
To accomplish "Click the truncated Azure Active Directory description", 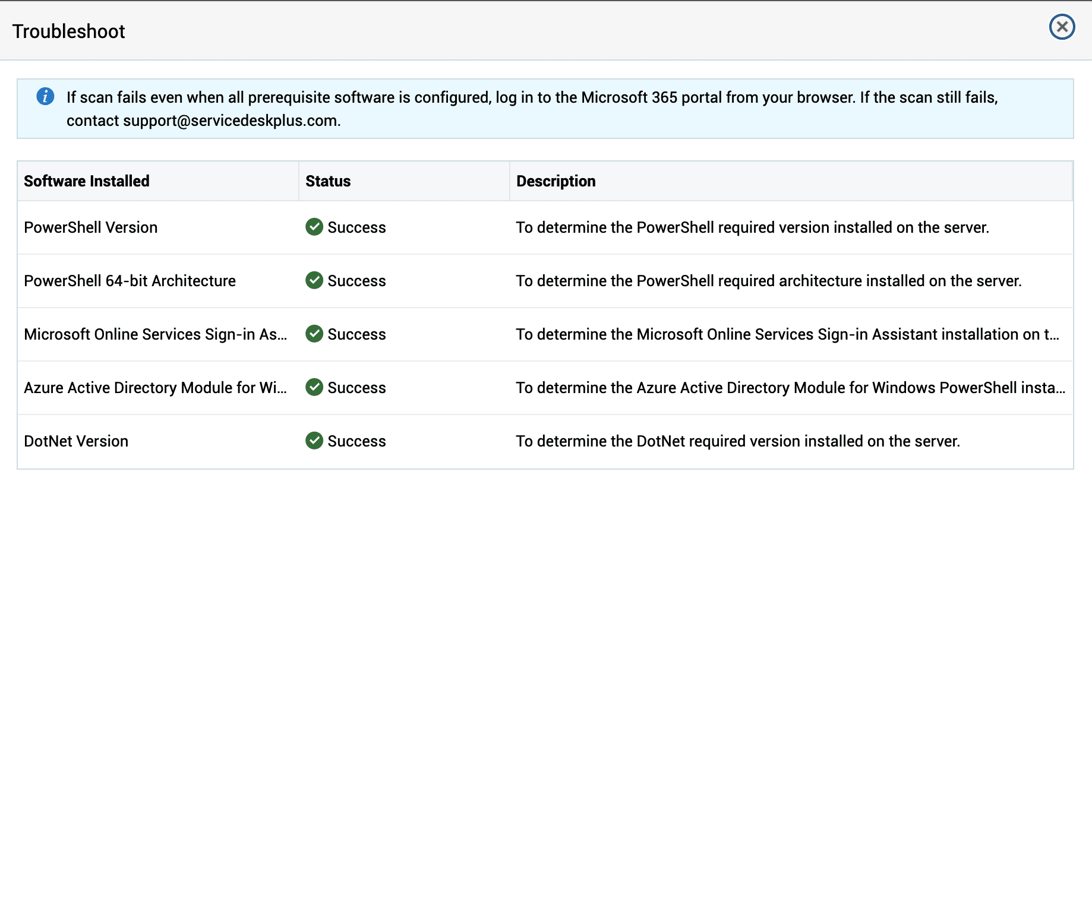I will pos(790,388).
